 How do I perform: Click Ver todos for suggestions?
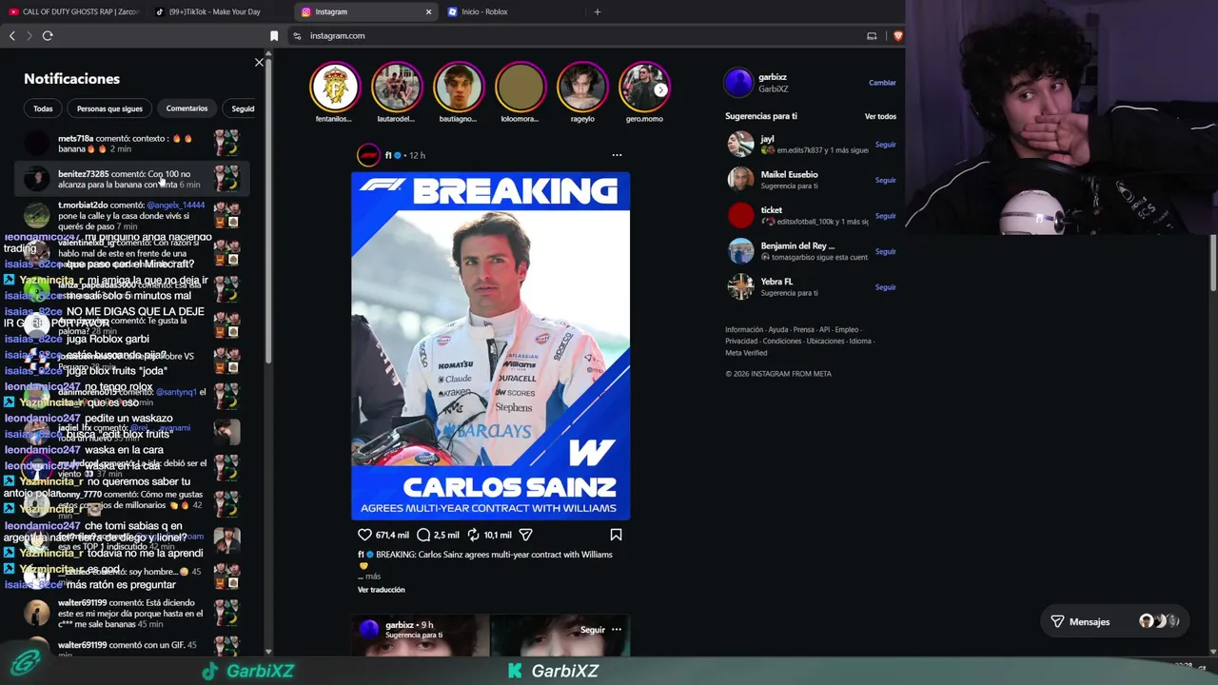point(880,116)
